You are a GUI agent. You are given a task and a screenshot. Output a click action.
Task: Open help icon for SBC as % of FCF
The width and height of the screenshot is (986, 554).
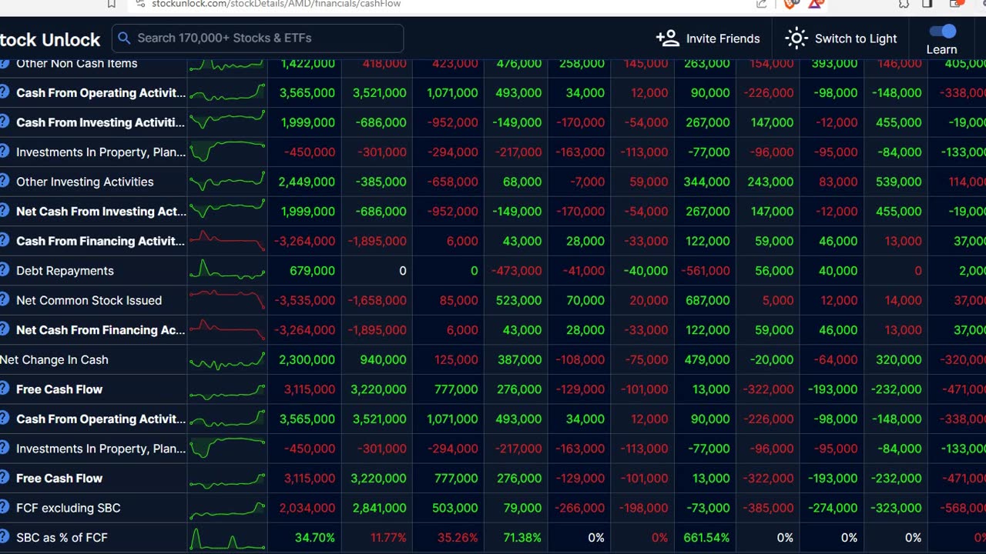pos(3,537)
